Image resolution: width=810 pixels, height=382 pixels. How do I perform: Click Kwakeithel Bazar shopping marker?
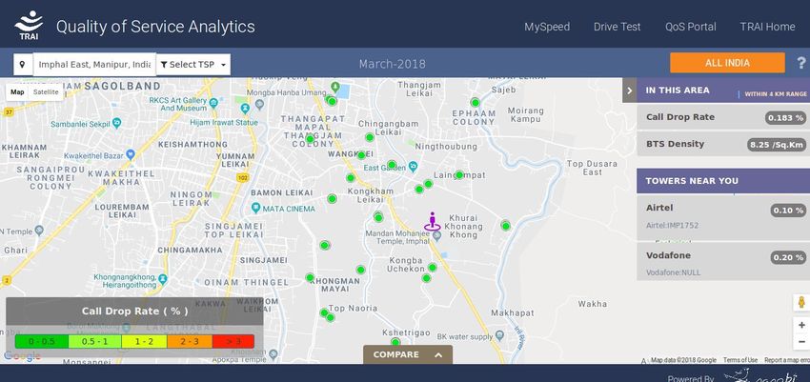point(131,153)
